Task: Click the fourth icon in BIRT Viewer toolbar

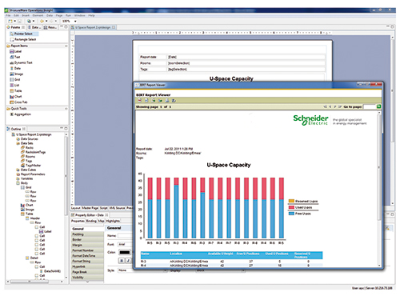Action: point(160,101)
